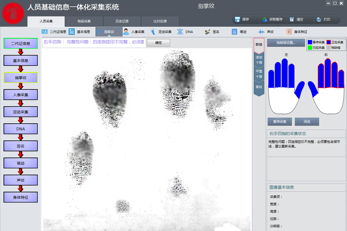The height and width of the screenshot is (231, 347).
Task: Switch to the 物品采集 tab
Action: point(84,21)
